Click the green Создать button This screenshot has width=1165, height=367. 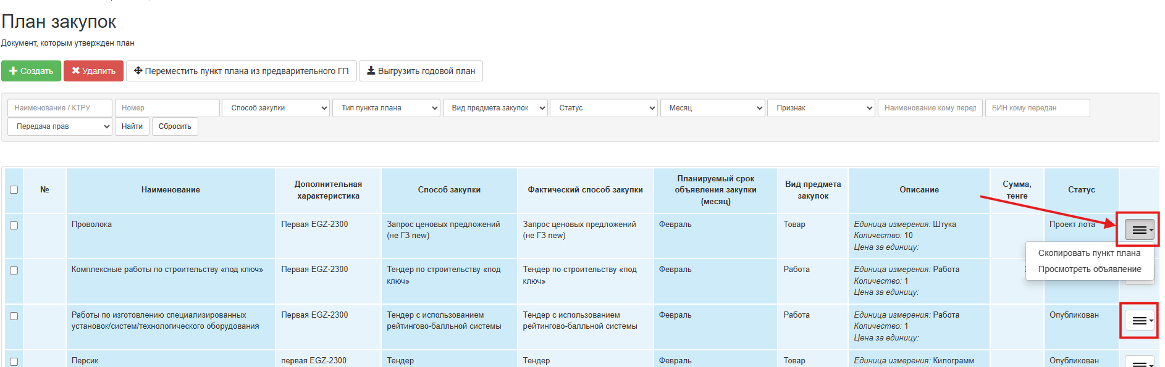pos(31,71)
